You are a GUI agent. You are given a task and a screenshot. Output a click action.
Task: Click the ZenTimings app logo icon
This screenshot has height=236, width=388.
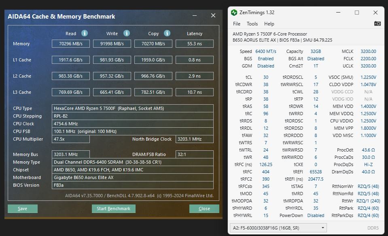pyautogui.click(x=234, y=13)
